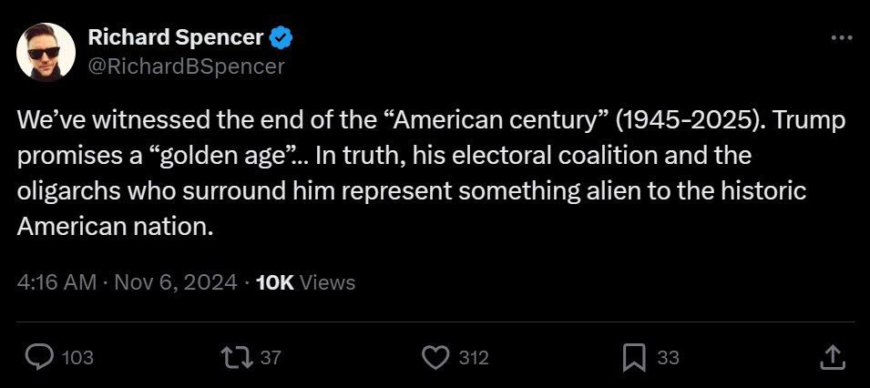Click the reply speech bubble icon
The image size is (870, 388).
click(37, 358)
